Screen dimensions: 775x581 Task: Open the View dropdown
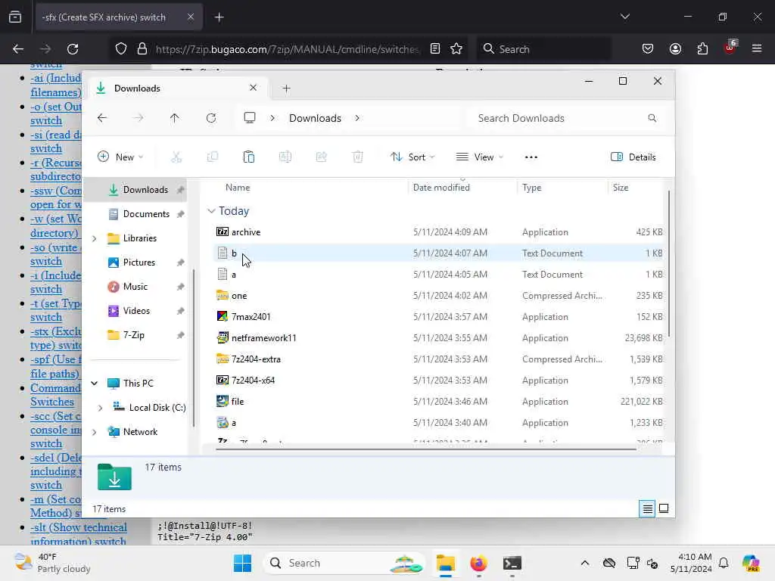point(479,157)
